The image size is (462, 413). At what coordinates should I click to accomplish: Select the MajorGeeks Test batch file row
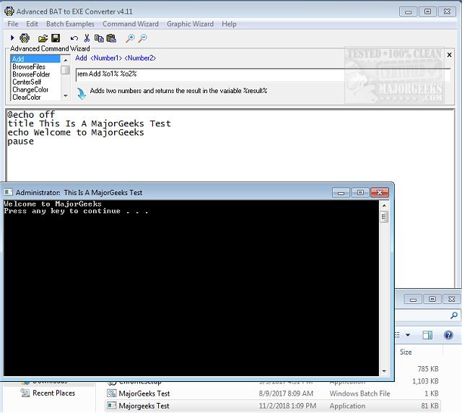[273, 394]
